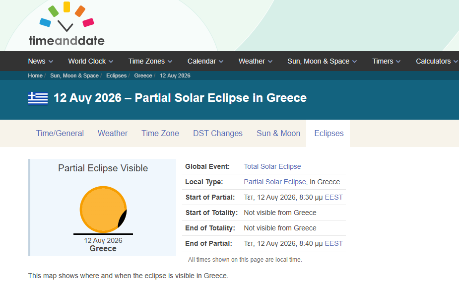The height and width of the screenshot is (290, 459).
Task: Open the World Clock menu
Action: click(x=87, y=61)
